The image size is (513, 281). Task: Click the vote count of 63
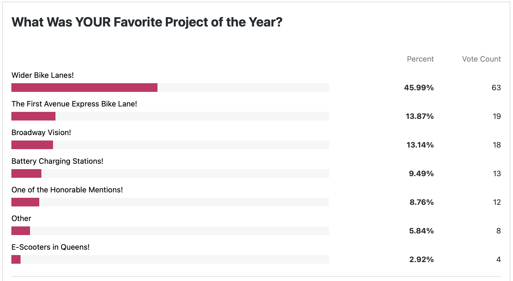pyautogui.click(x=496, y=88)
